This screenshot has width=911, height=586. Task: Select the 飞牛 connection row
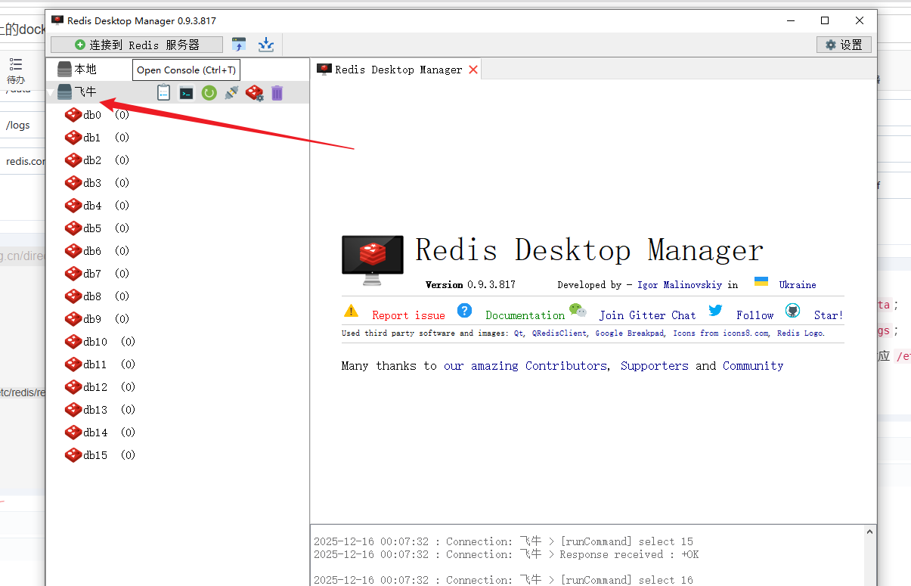click(x=178, y=92)
